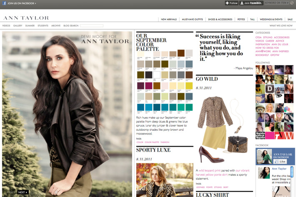
Task: Open the Inspiration category
Action: tap(263, 44)
